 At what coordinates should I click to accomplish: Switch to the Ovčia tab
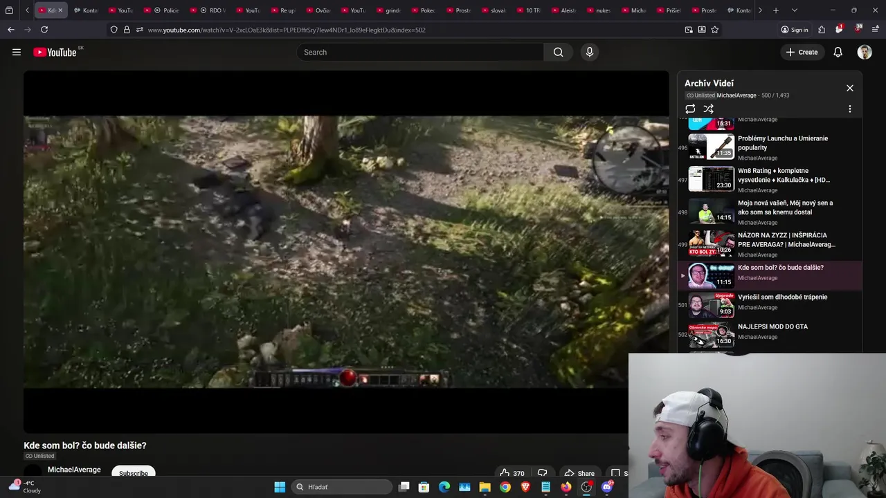click(x=318, y=10)
